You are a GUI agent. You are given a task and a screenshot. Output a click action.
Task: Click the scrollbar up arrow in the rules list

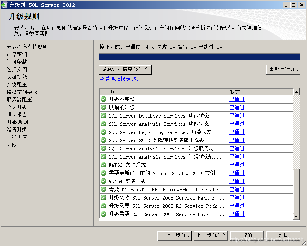click(x=297, y=92)
